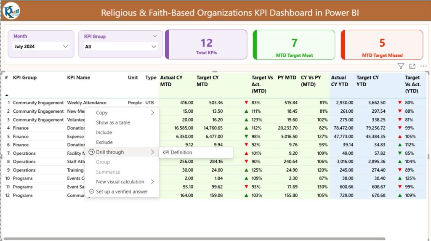Click green down arrow beside 85% YTD
Viewport: 431px width, 241px height.
400,153
